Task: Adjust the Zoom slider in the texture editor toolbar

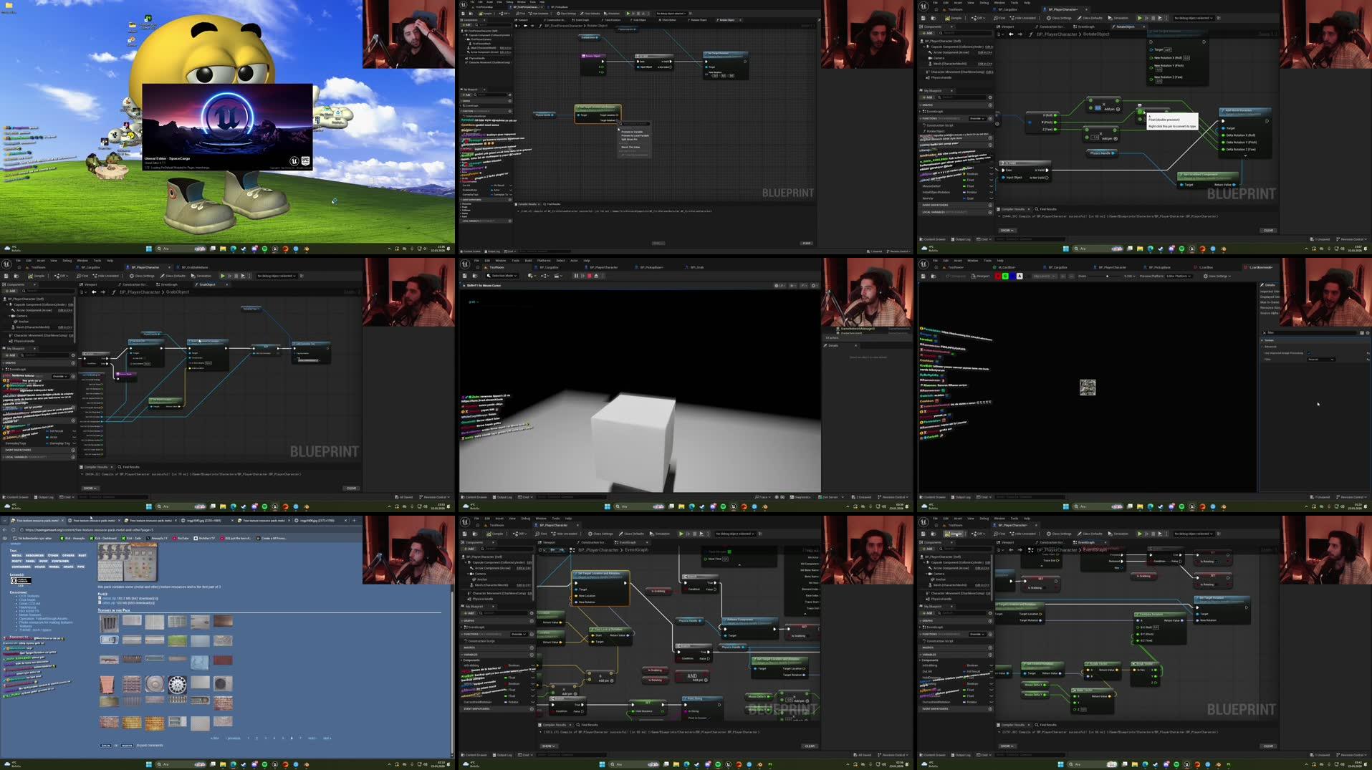Action: click(1107, 276)
